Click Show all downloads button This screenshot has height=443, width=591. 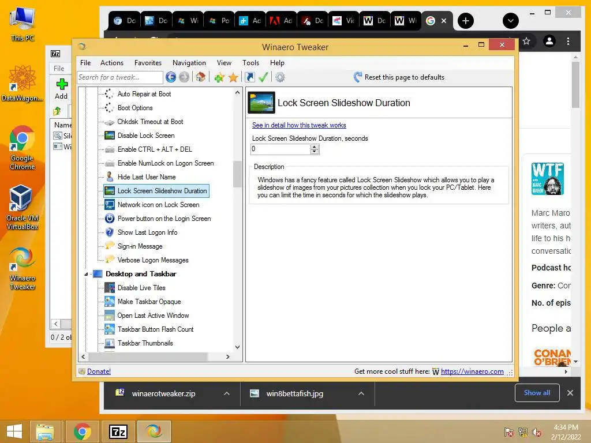point(537,393)
